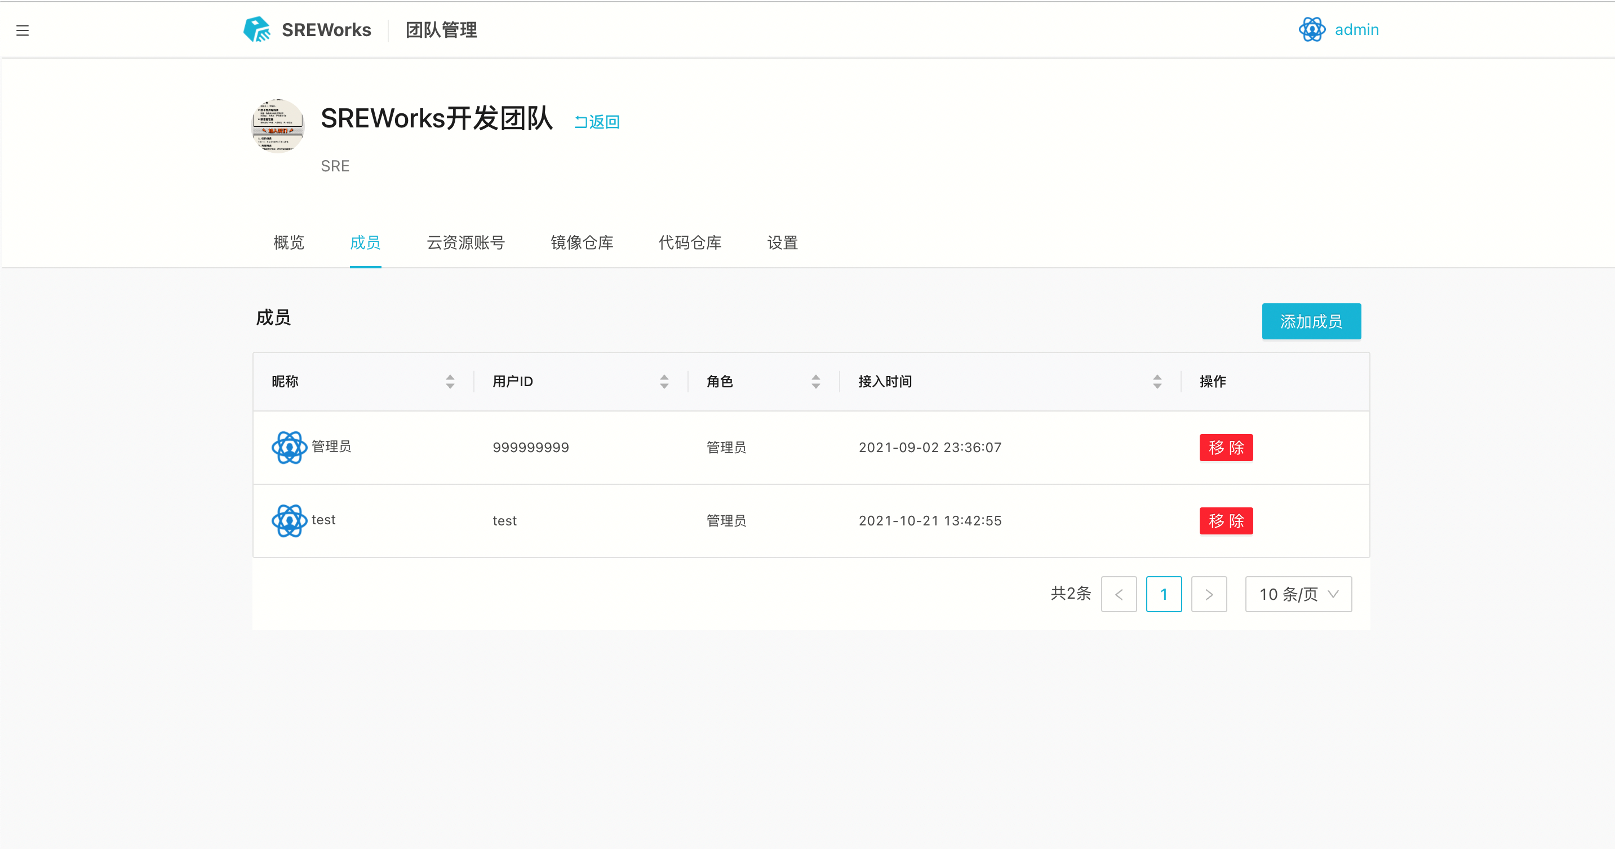Click the 添加成员 button
1615x849 pixels.
tap(1311, 321)
